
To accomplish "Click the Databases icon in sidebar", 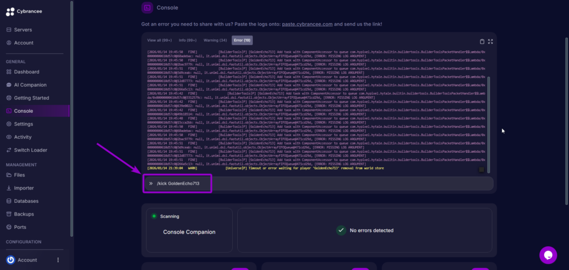I will point(8,201).
